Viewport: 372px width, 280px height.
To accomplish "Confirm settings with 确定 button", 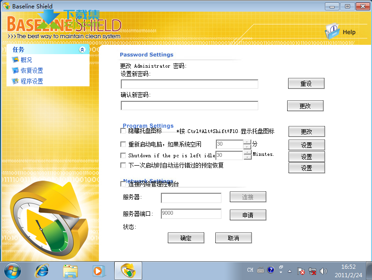I will pos(186,238).
